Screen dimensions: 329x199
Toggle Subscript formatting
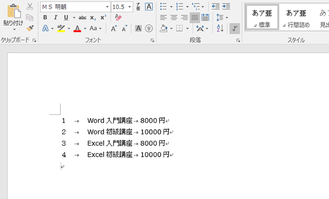click(x=93, y=18)
